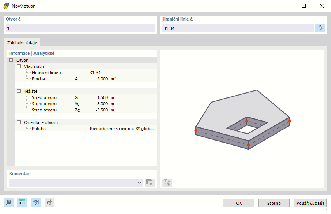Cancel with the Storno button
331x214 pixels.
(x=274, y=203)
